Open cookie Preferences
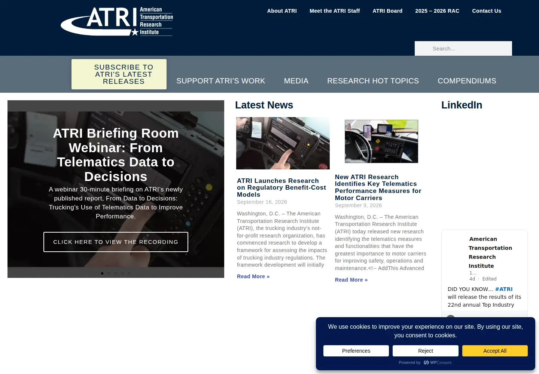Image resolution: width=539 pixels, height=374 pixels. pos(356,351)
